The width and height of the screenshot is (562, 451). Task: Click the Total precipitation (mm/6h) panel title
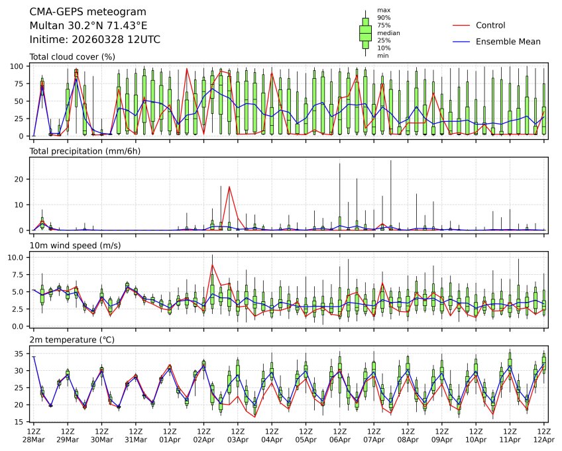(x=85, y=151)
